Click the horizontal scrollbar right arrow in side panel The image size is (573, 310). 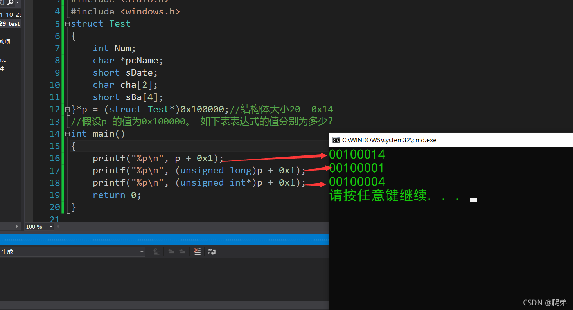click(17, 226)
